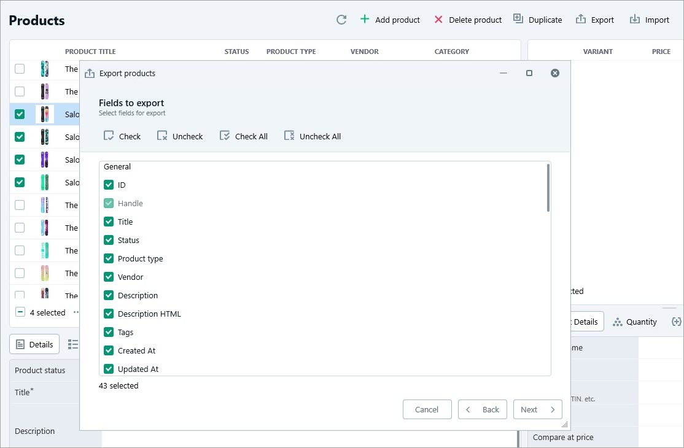Viewport: 684px width, 448px height.
Task: Maximize the Export products dialog
Action: pyautogui.click(x=529, y=73)
